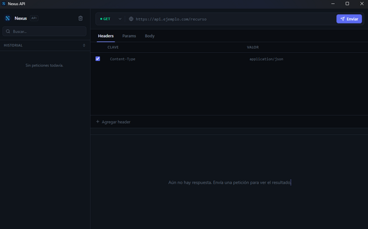Uncheck the Content-Type header checkbox
This screenshot has width=368, height=229.
(x=98, y=59)
